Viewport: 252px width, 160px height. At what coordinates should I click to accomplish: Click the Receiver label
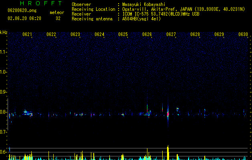click(x=81, y=14)
